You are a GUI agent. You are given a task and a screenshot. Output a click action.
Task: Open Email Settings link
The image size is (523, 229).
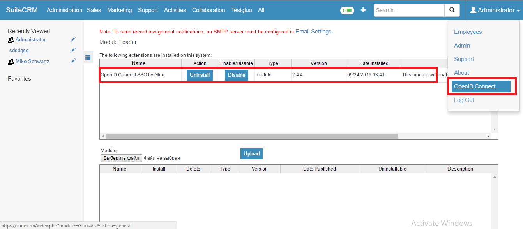pyautogui.click(x=313, y=32)
